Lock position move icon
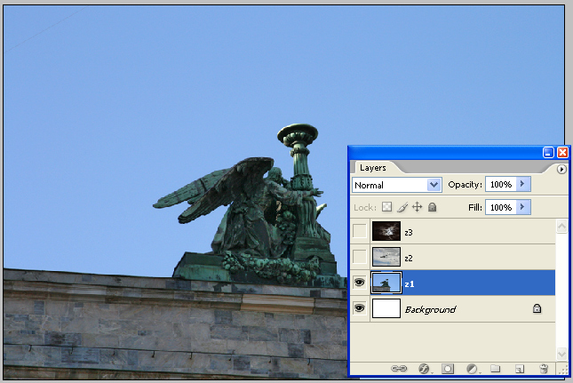This screenshot has height=383, width=573. 417,207
